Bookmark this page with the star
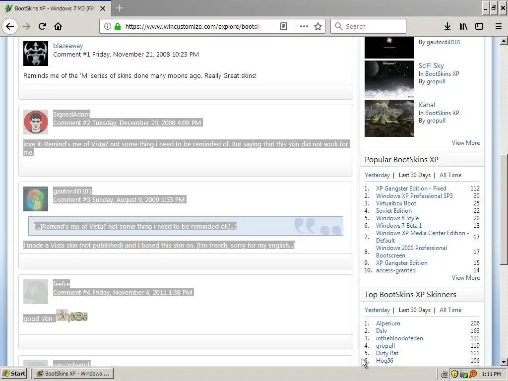 click(x=318, y=26)
